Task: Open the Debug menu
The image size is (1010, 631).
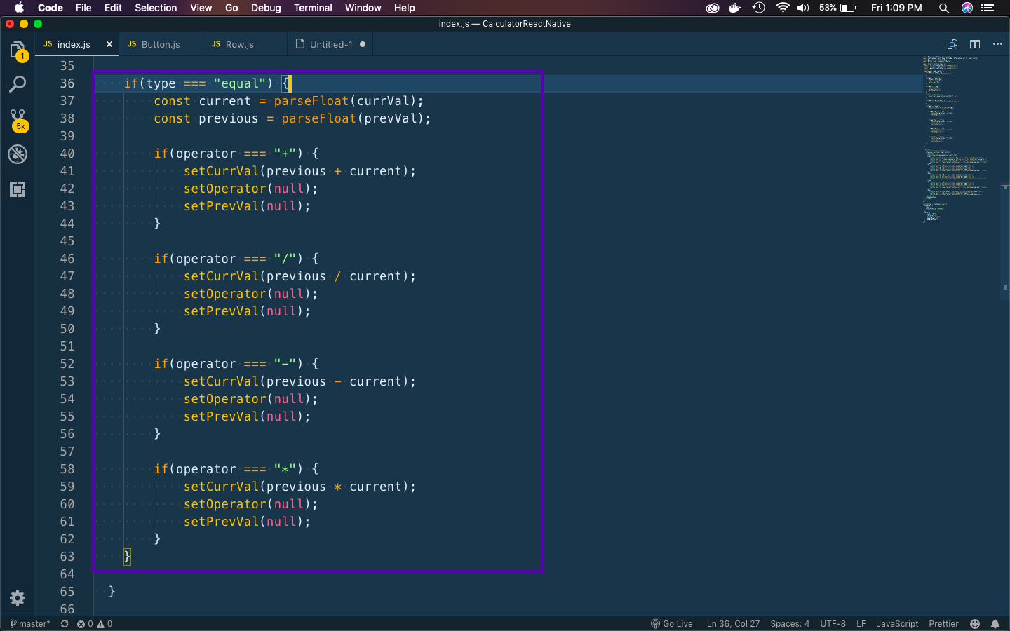Action: (x=266, y=8)
